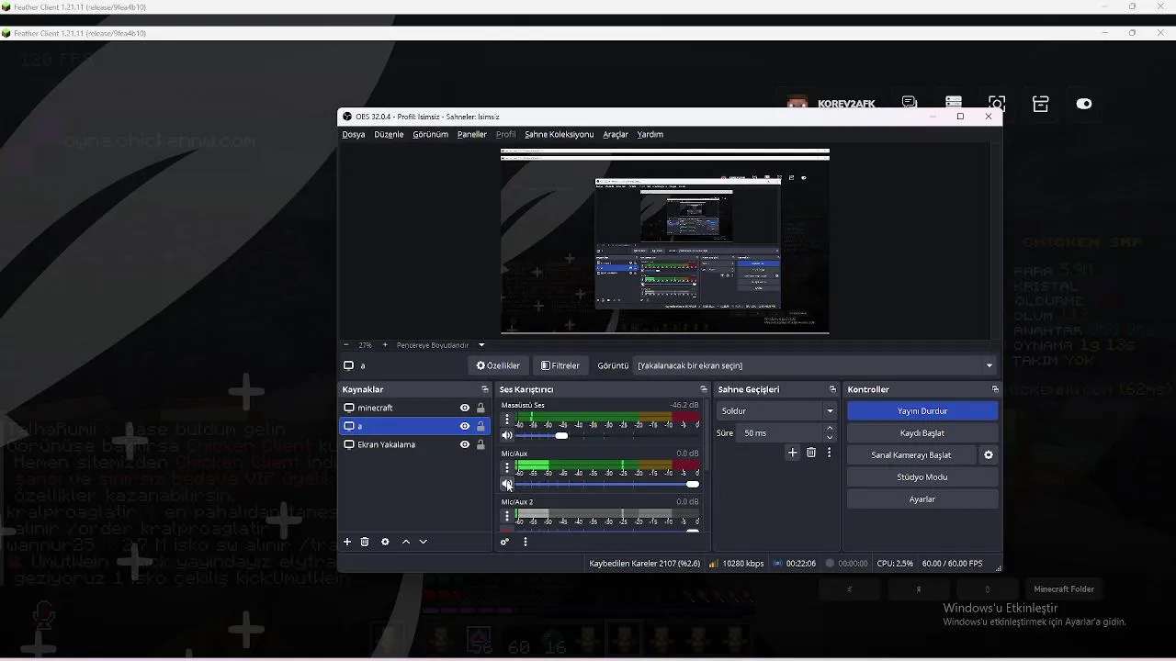Viewport: 1176px width, 661px height.
Task: Toggle lock on source 'a'
Action: point(481,426)
